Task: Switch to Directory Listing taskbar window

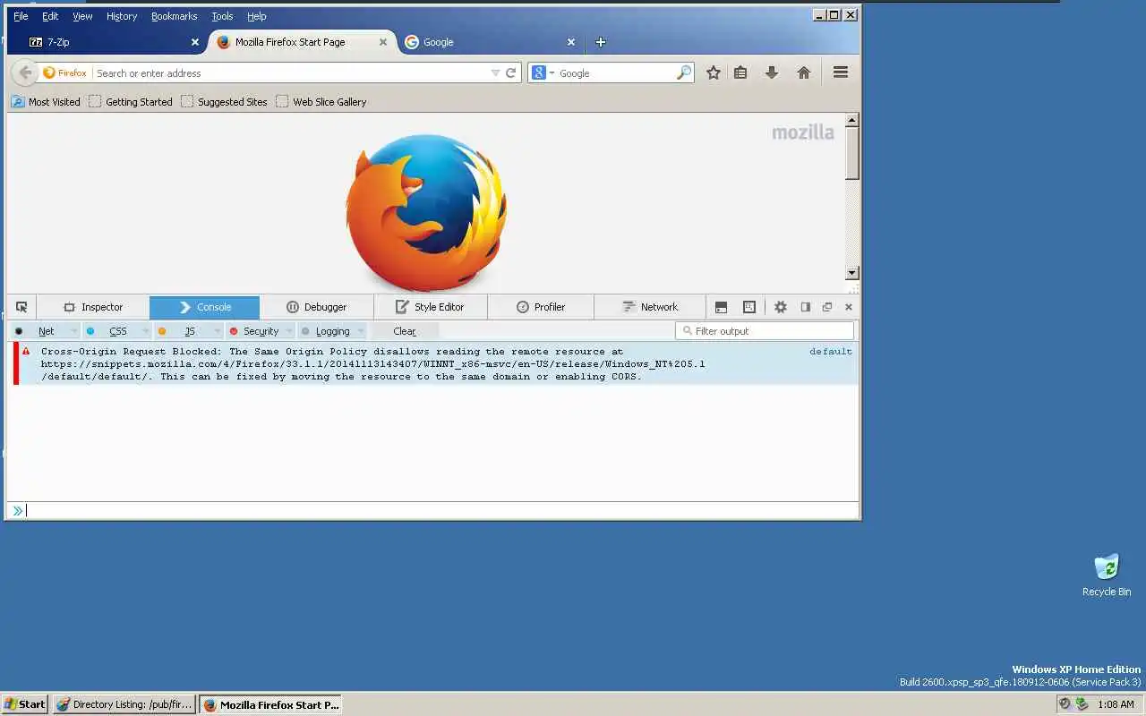Action: tap(124, 704)
